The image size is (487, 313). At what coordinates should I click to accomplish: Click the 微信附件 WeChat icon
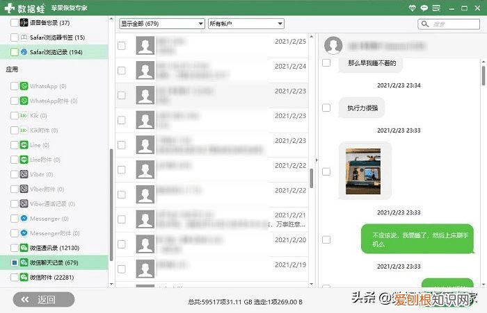[24, 277]
